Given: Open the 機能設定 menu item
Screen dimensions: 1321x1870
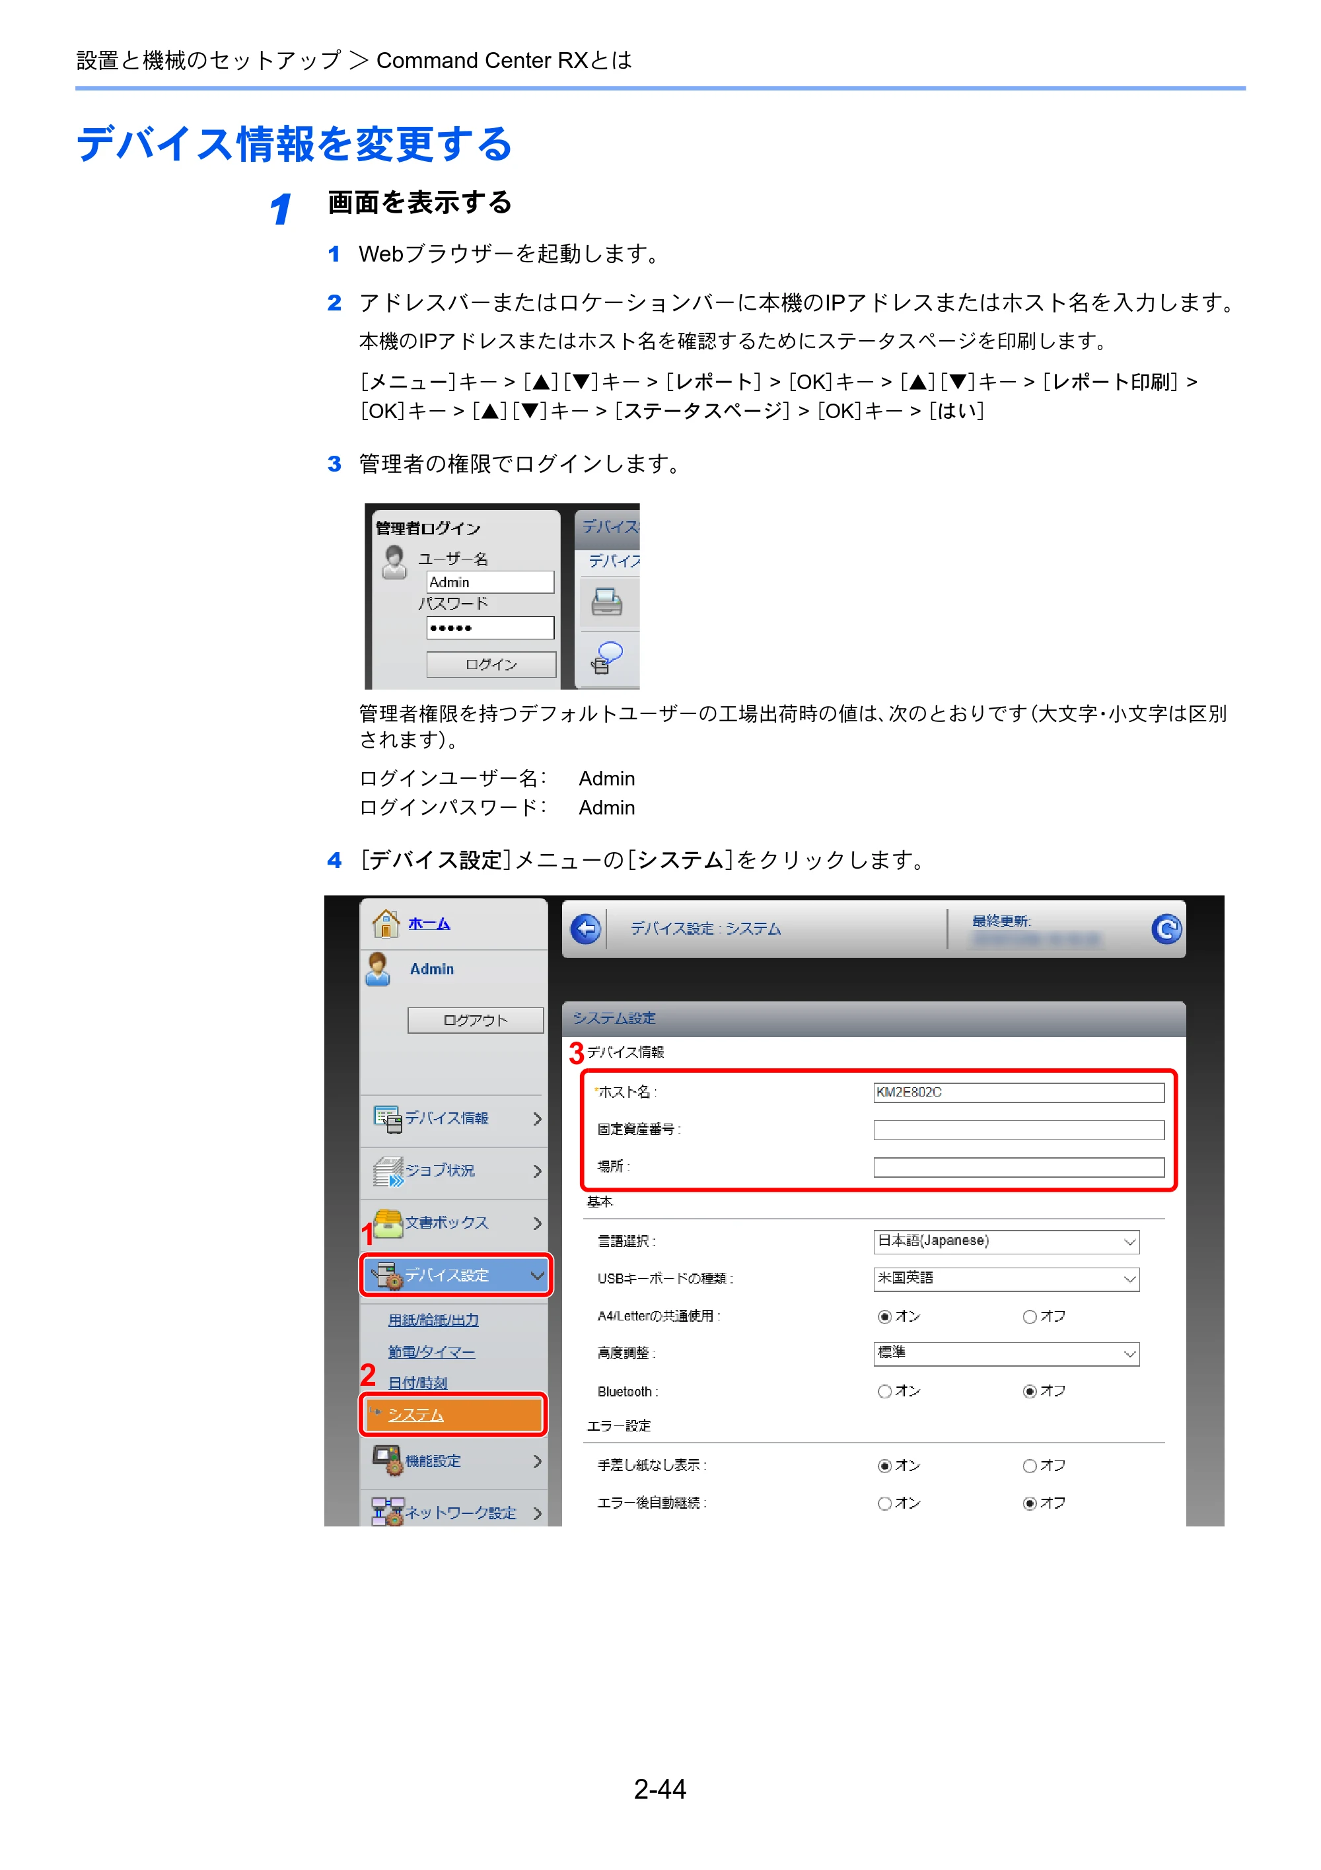Looking at the screenshot, I should (454, 1460).
